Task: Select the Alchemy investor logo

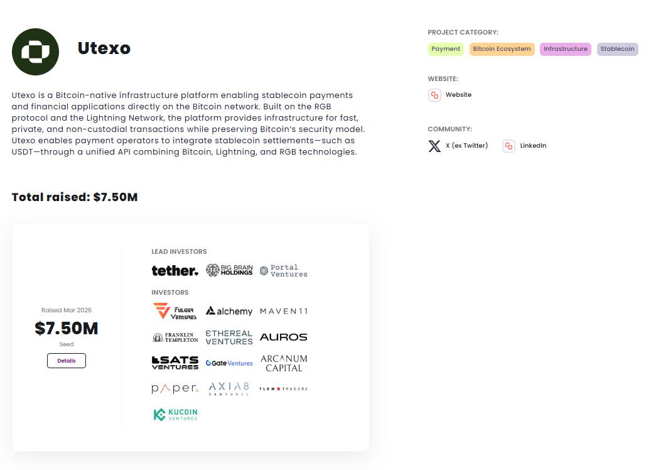Action: (229, 312)
